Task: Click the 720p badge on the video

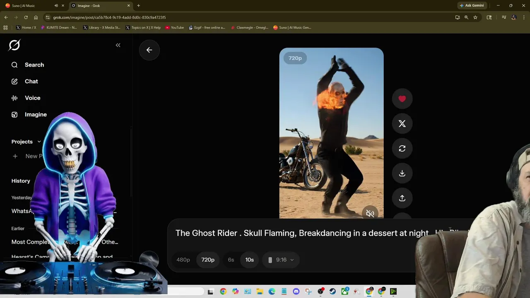Action: pyautogui.click(x=295, y=58)
